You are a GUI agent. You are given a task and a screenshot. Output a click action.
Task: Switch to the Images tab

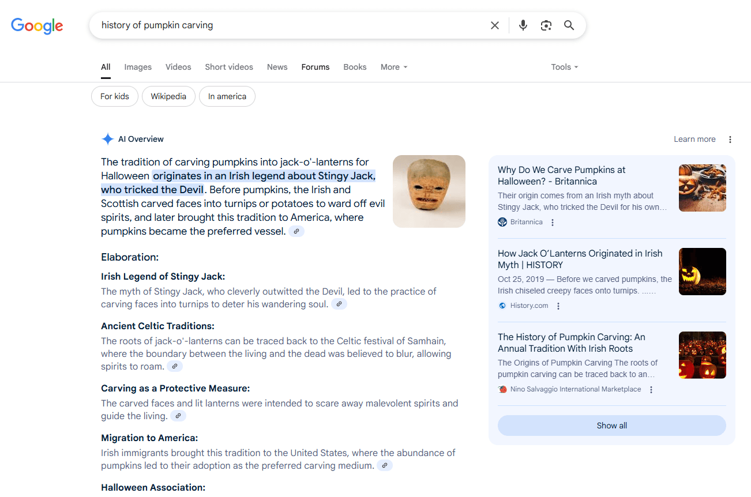point(138,67)
